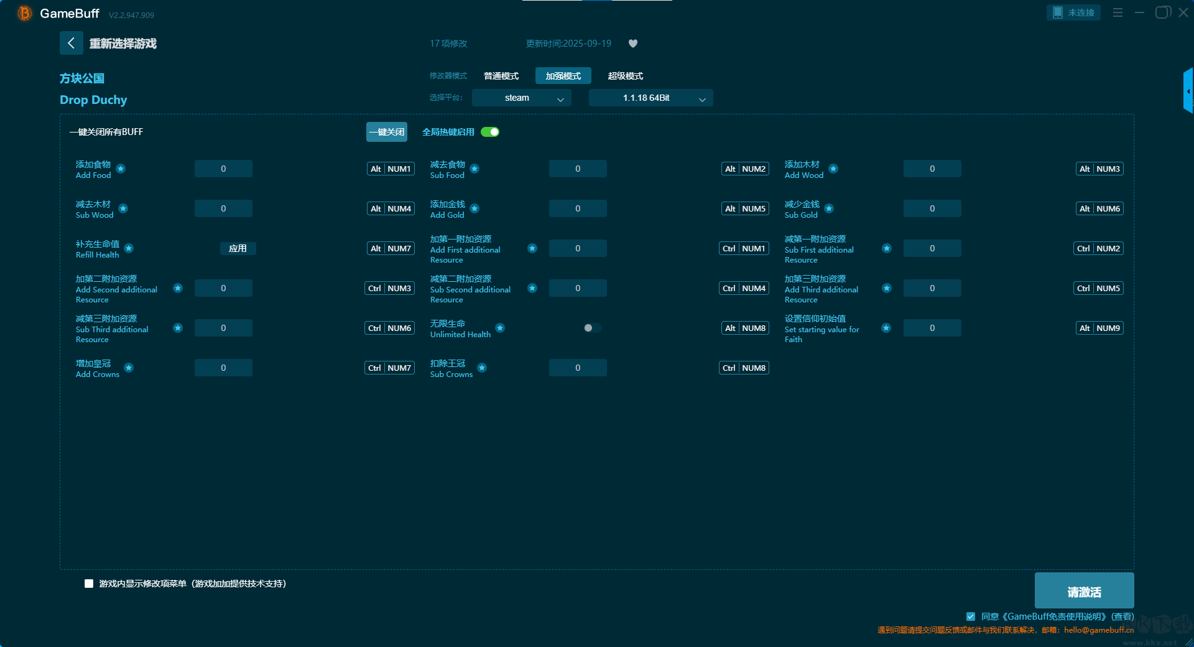Click star beside Add Third additional Resource

[887, 288]
